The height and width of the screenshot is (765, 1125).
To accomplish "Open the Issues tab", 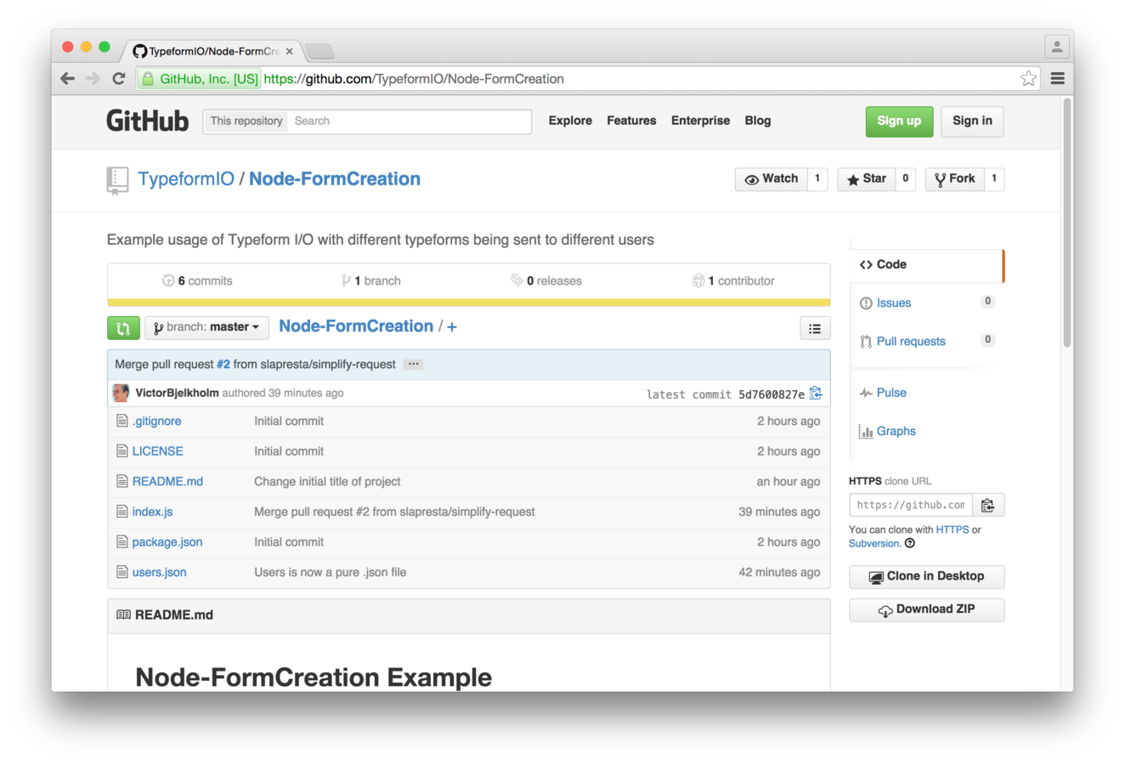I will pos(894,303).
